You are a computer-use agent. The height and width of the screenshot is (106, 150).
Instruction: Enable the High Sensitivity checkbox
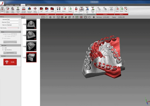pyautogui.click(x=3, y=50)
